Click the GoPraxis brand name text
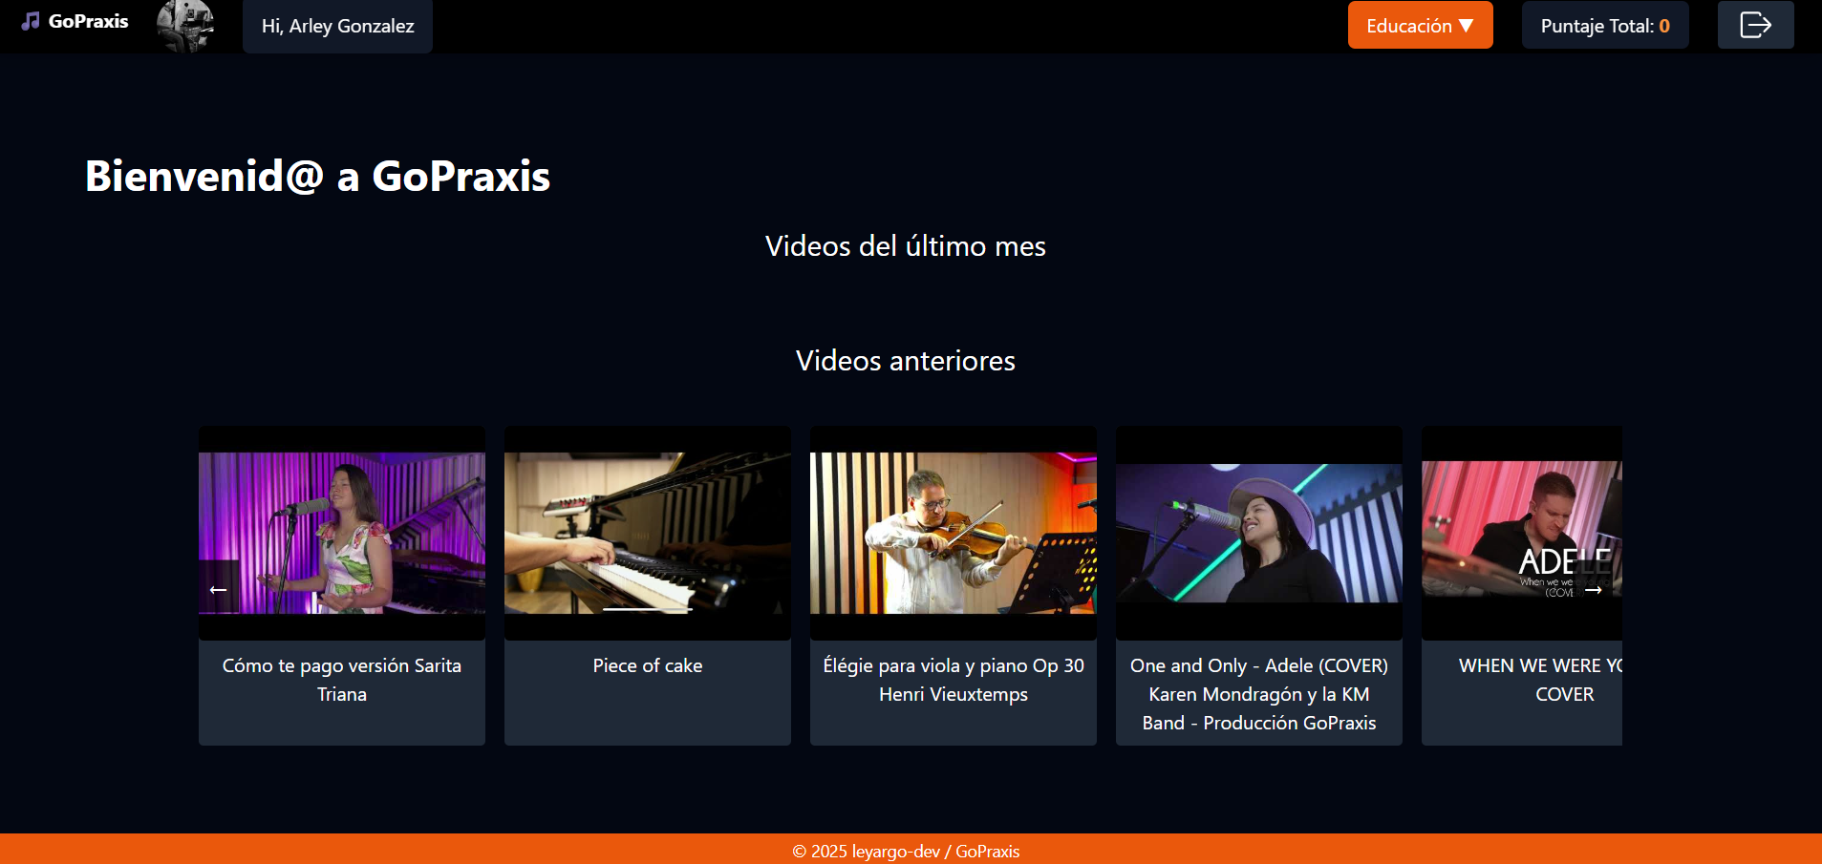1822x864 pixels. pyautogui.click(x=88, y=21)
